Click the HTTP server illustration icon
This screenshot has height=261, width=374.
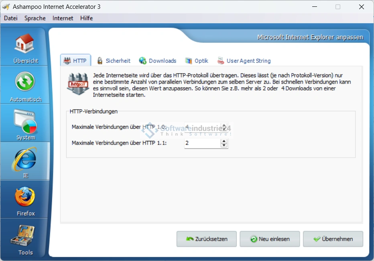78,83
